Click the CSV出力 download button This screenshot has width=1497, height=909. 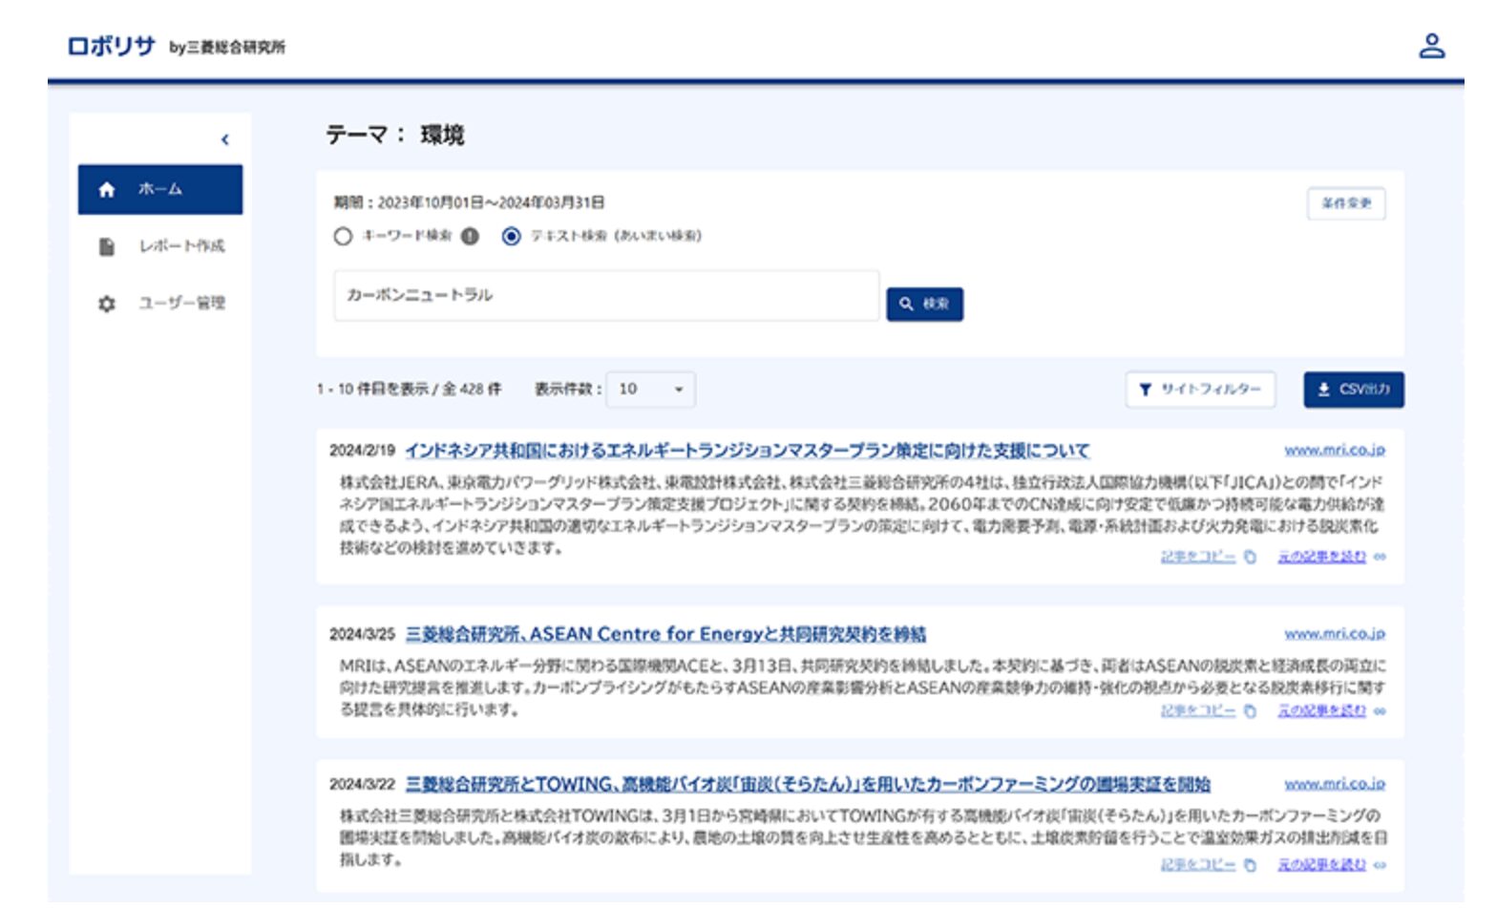pyautogui.click(x=1354, y=390)
